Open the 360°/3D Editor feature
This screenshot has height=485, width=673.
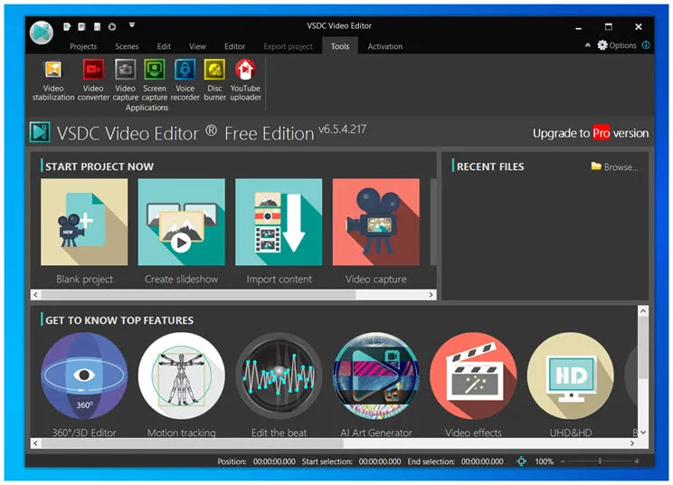click(x=84, y=385)
